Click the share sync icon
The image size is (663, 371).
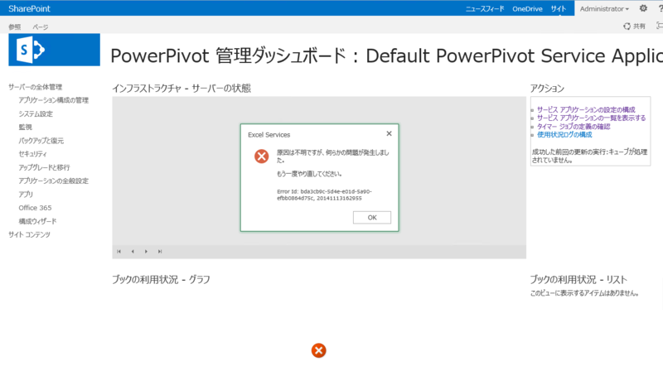(627, 26)
